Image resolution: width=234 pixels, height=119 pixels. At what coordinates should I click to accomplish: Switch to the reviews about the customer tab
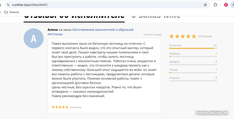(156, 17)
